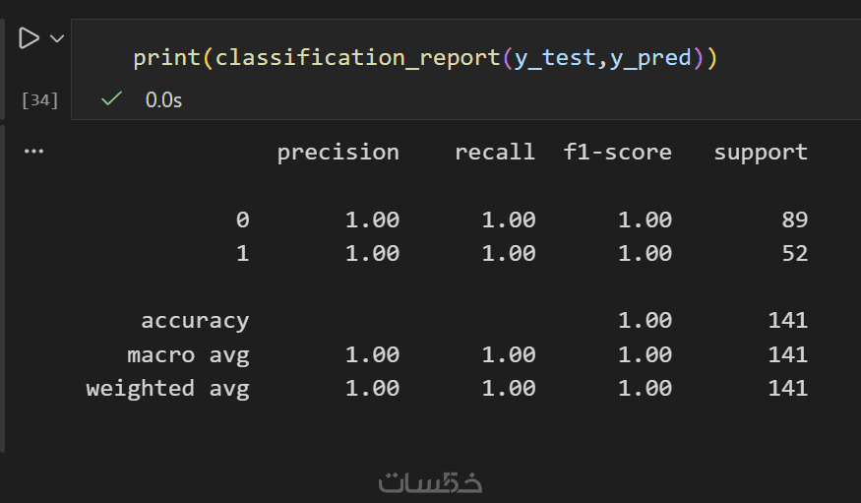This screenshot has width=861, height=503.
Task: Click the support column header
Action: coord(761,152)
